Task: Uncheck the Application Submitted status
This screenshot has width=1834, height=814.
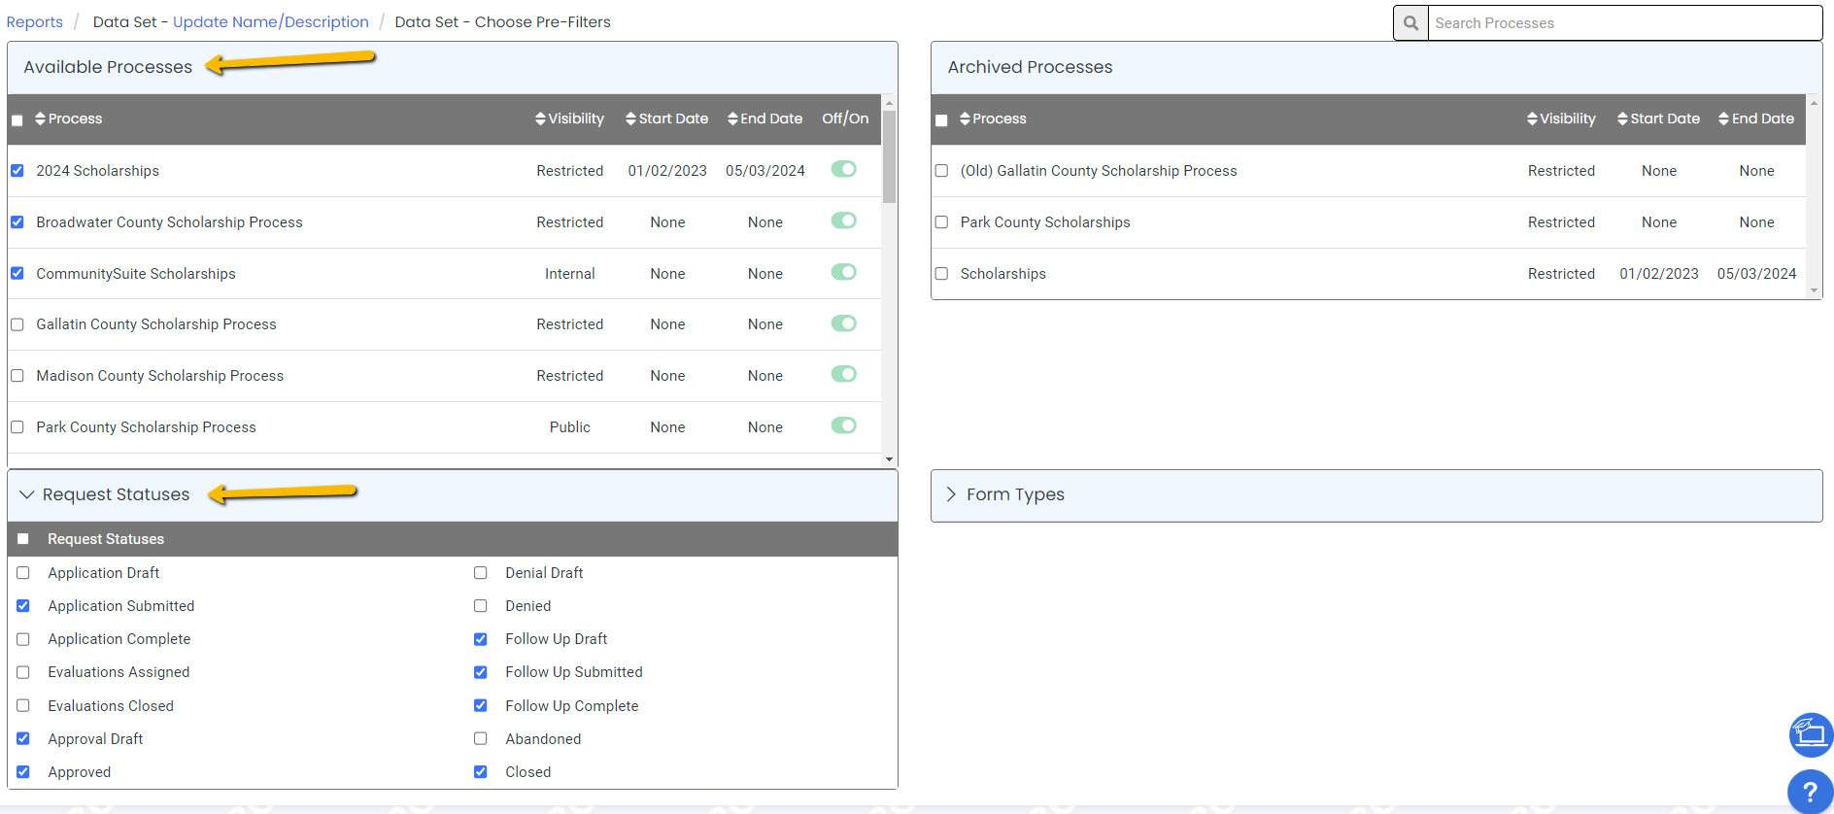Action: click(x=23, y=606)
